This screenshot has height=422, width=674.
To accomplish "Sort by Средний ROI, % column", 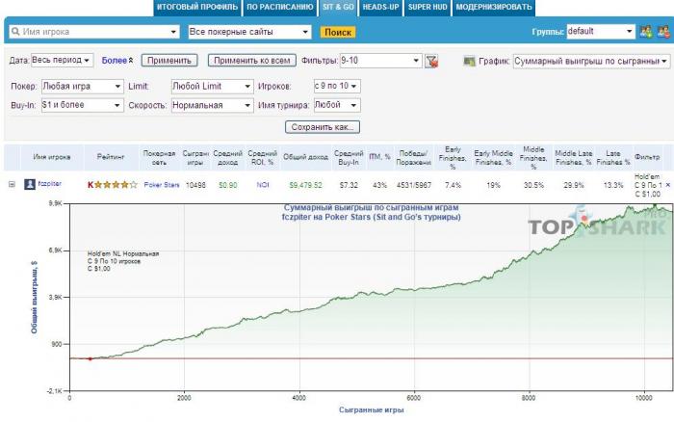I will [262, 158].
